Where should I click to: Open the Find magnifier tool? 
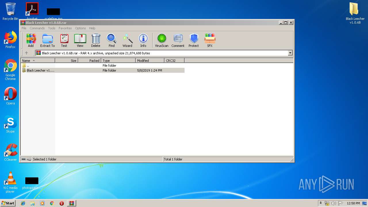pos(112,41)
